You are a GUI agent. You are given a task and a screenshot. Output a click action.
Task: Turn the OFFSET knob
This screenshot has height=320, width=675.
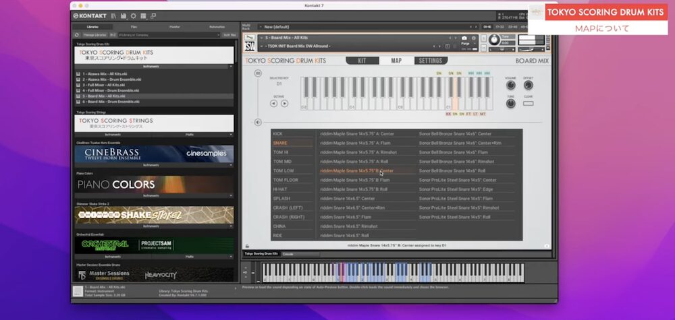(x=529, y=85)
